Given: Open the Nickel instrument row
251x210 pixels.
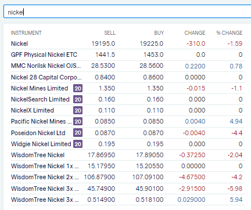Looking at the screenshot, I should [128, 44].
